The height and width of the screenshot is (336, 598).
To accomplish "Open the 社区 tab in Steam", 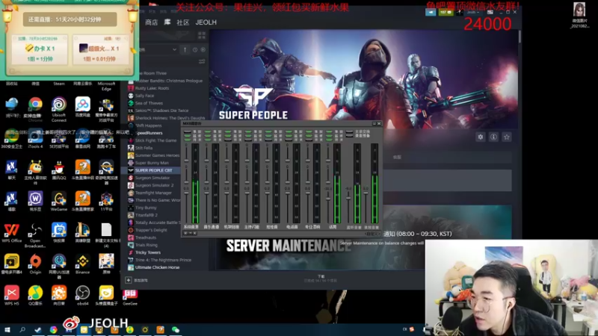I will pos(182,22).
